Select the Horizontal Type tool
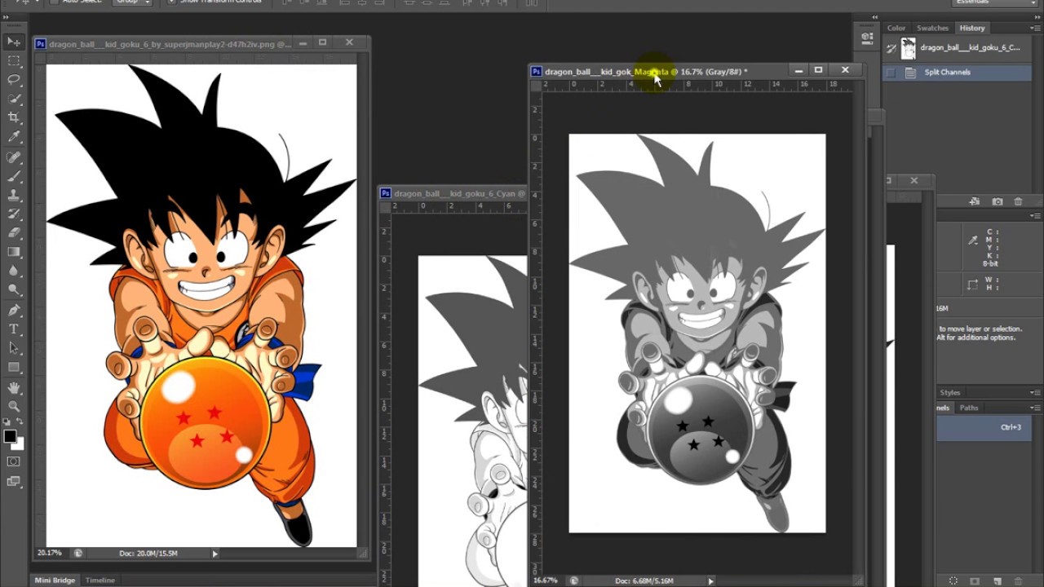This screenshot has height=587, width=1044. point(14,329)
